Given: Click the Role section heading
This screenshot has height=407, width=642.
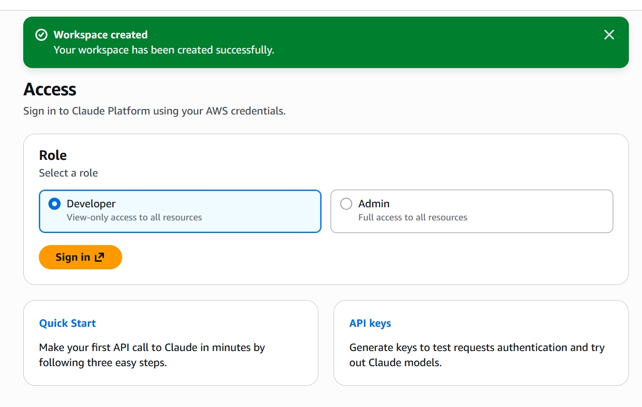Looking at the screenshot, I should [x=53, y=155].
